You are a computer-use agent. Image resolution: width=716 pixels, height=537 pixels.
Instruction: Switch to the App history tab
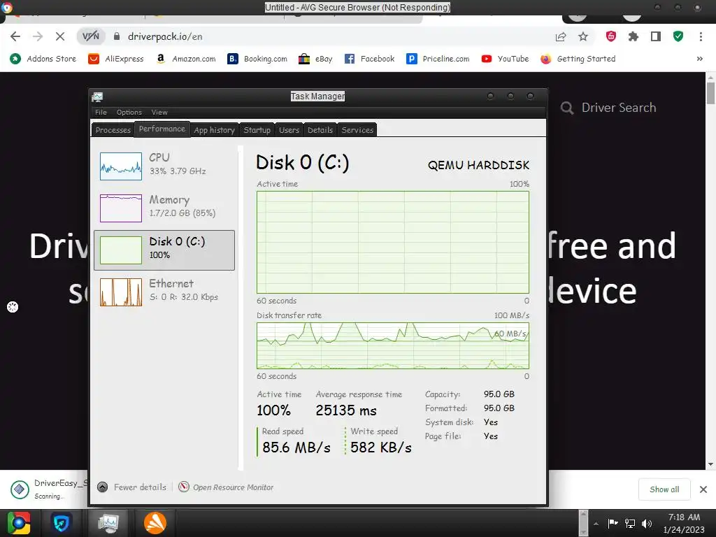coord(214,130)
